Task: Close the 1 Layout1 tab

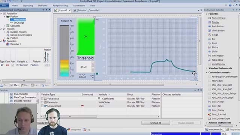Action: [70, 10]
